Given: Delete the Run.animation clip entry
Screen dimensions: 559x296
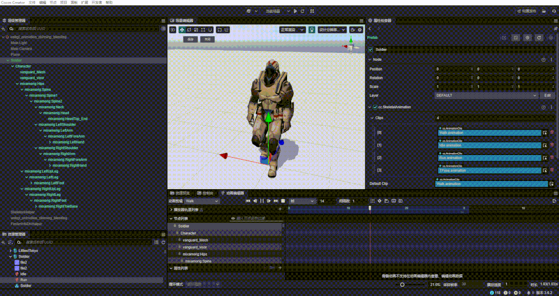Looking at the screenshot, I should point(552,157).
